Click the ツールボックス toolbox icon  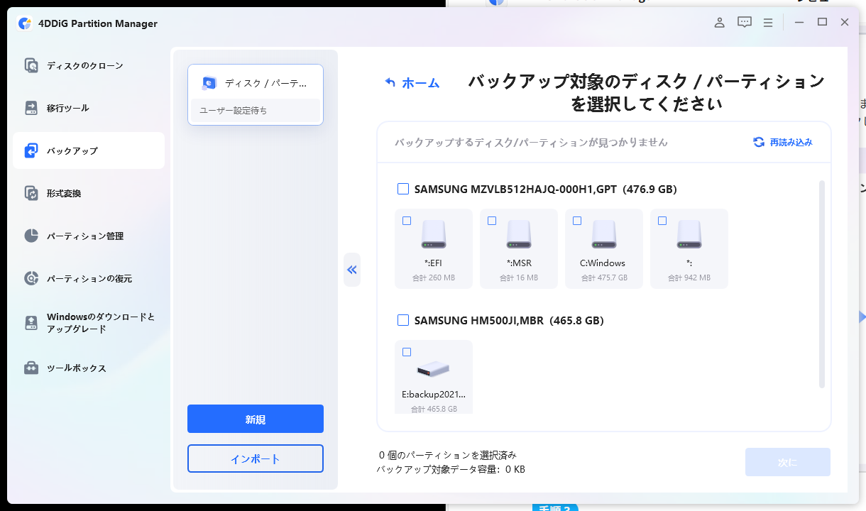point(31,368)
